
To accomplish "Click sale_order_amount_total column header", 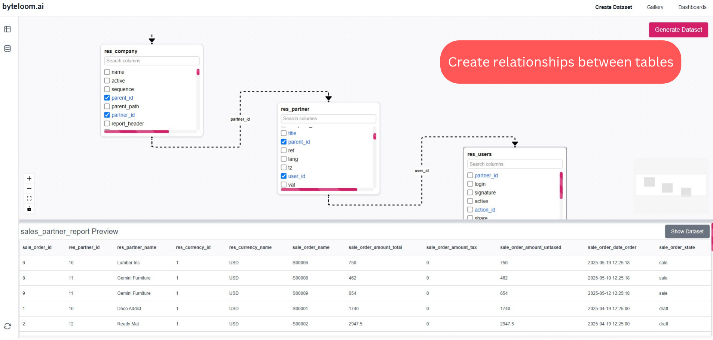I will click(375, 248).
